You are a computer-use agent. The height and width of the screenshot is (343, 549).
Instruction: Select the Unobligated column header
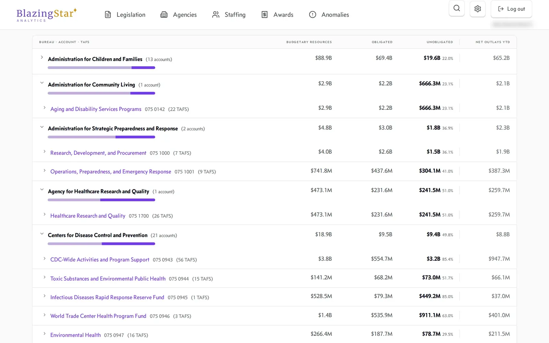(x=440, y=42)
